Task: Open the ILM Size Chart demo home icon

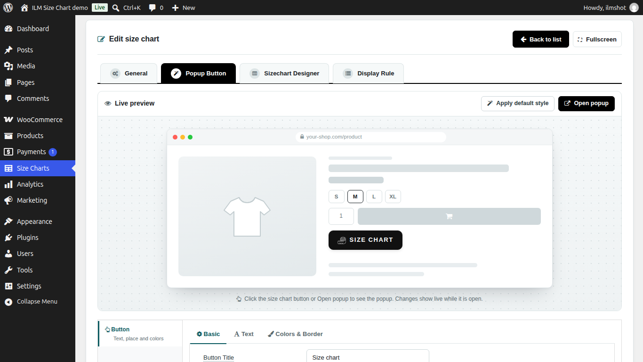Action: pyautogui.click(x=24, y=8)
